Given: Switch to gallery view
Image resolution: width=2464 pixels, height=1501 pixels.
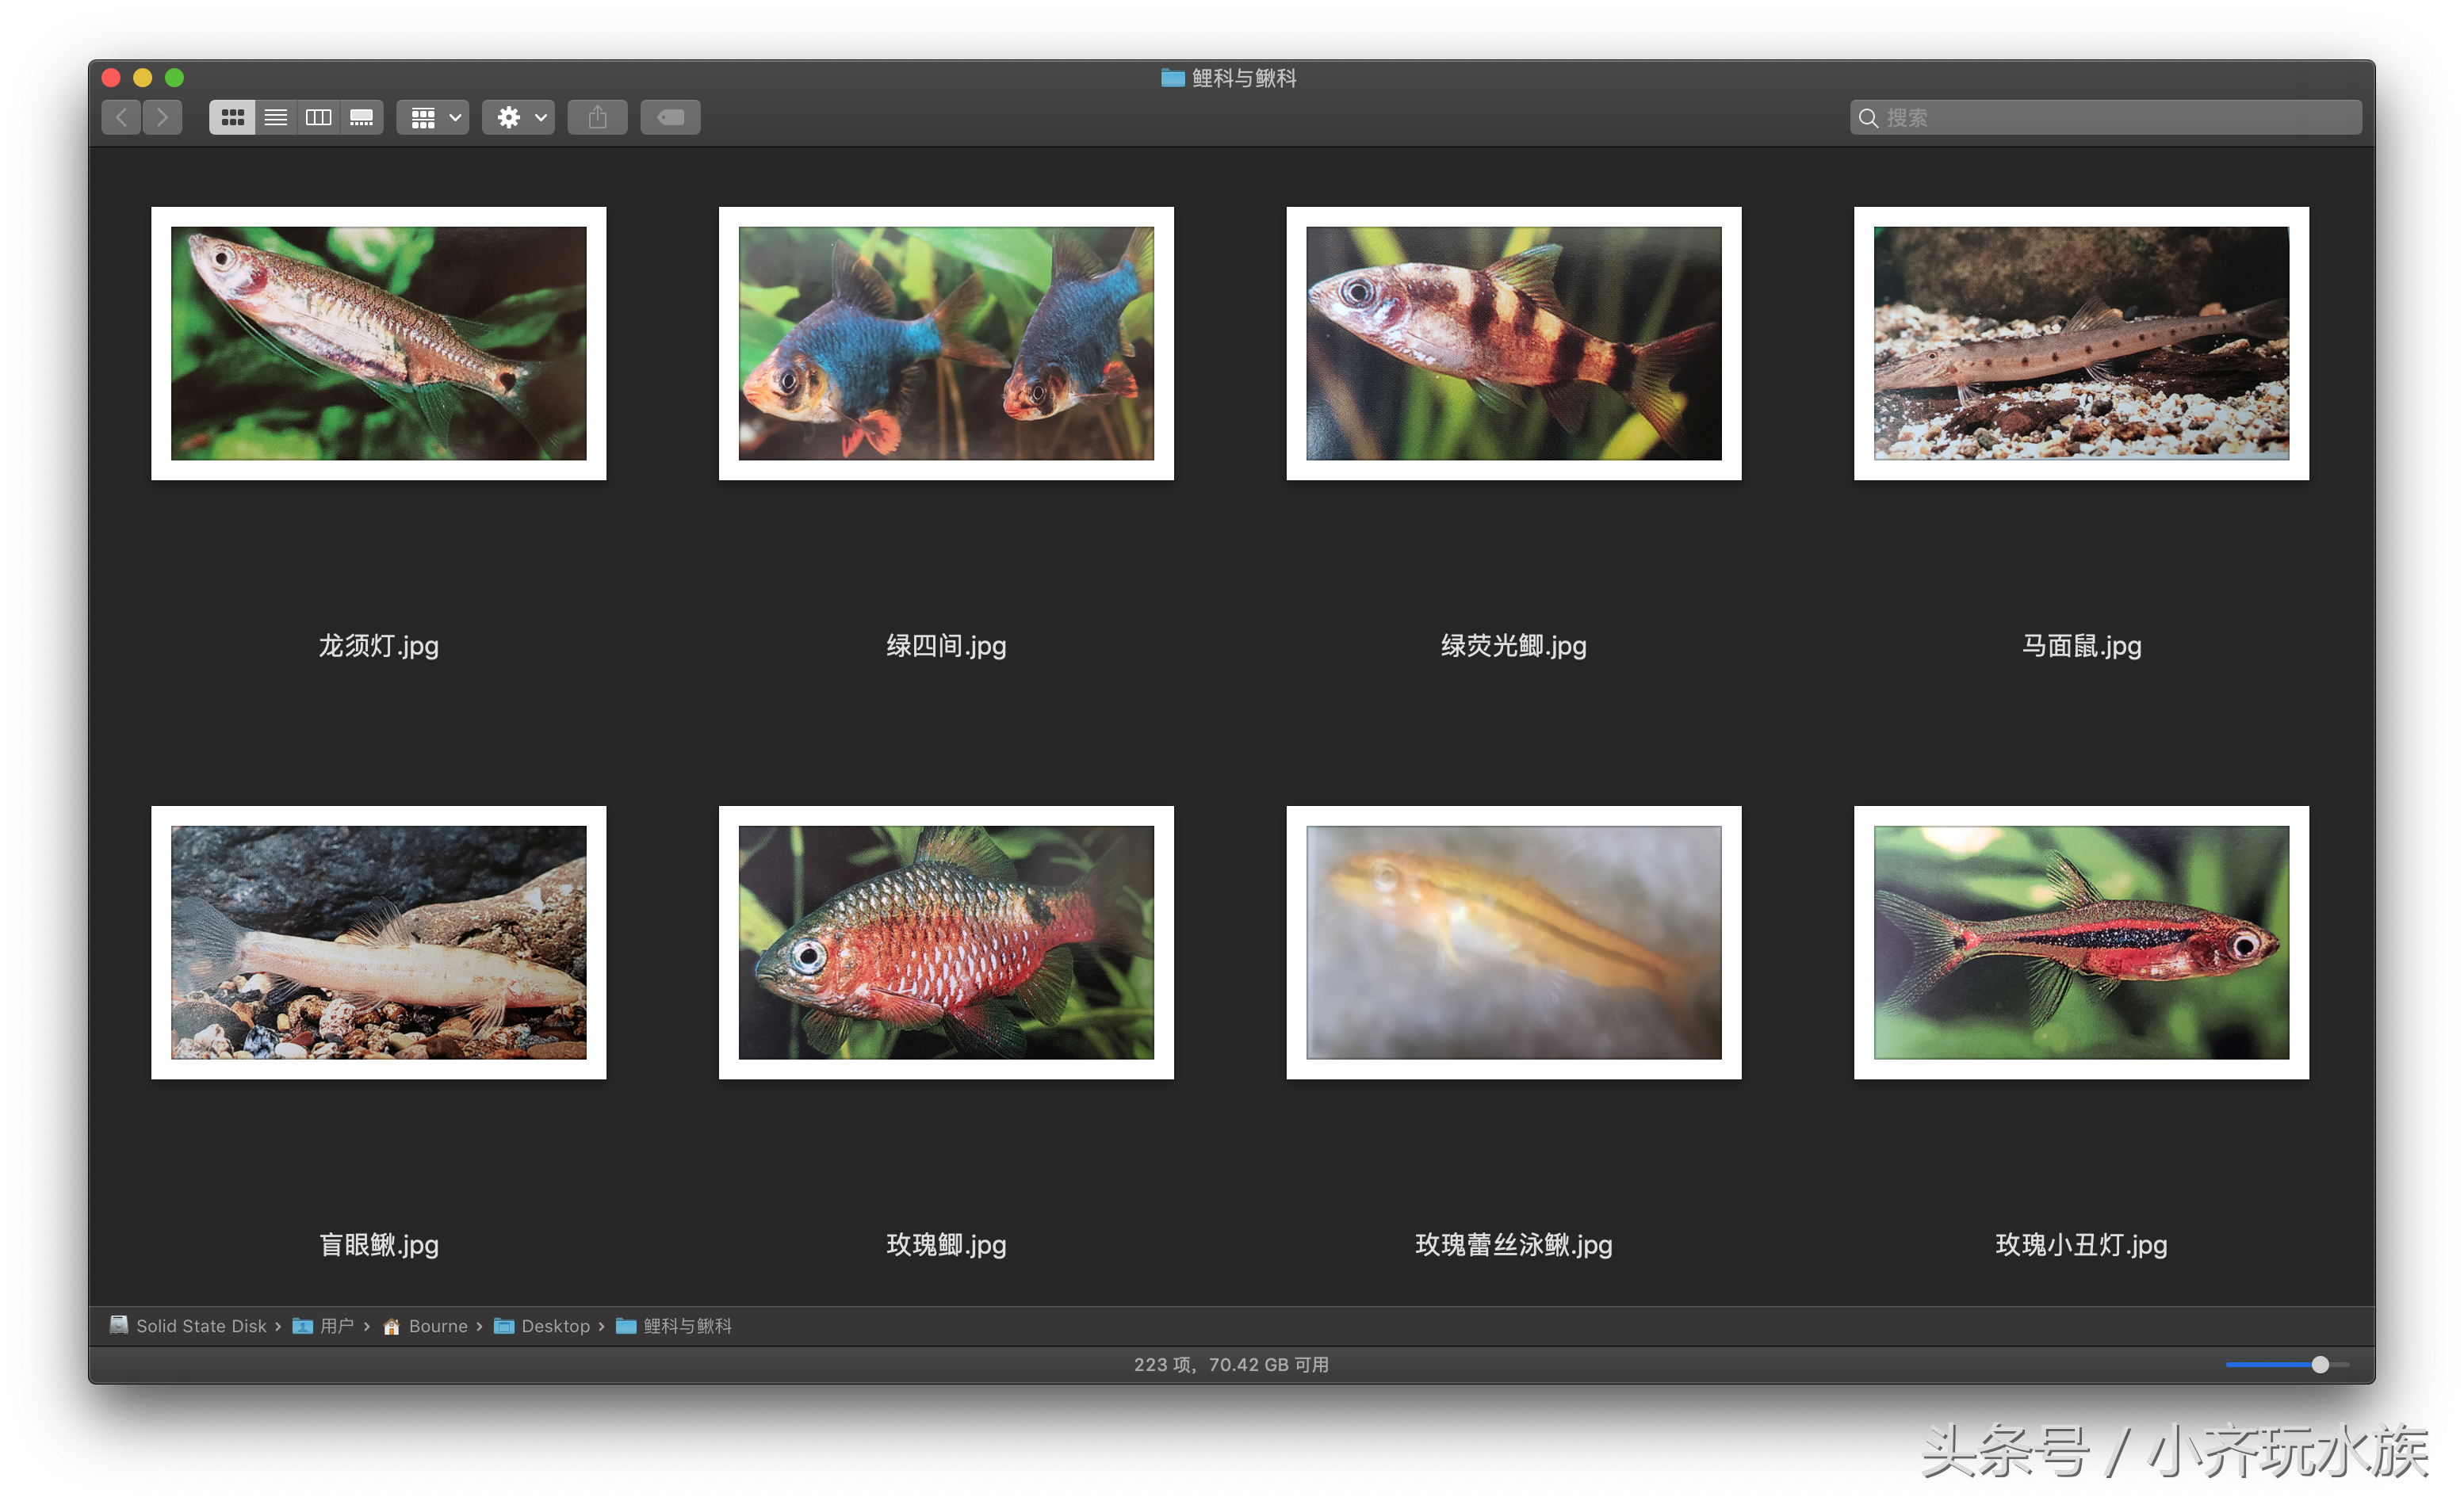Looking at the screenshot, I should [362, 118].
